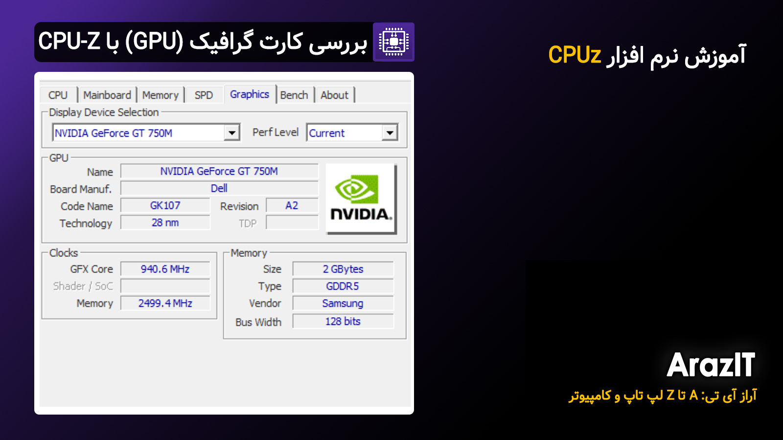Show the About tab
Image resolution: width=783 pixels, height=440 pixels.
pyautogui.click(x=335, y=95)
